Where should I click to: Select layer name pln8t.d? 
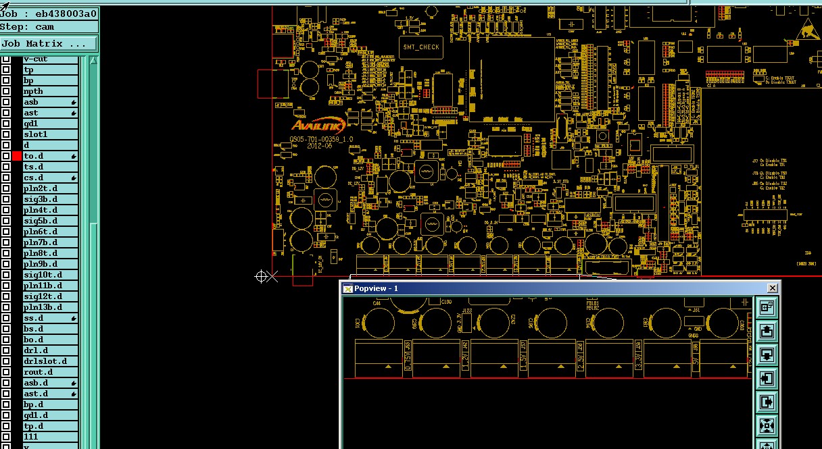pyautogui.click(x=51, y=253)
